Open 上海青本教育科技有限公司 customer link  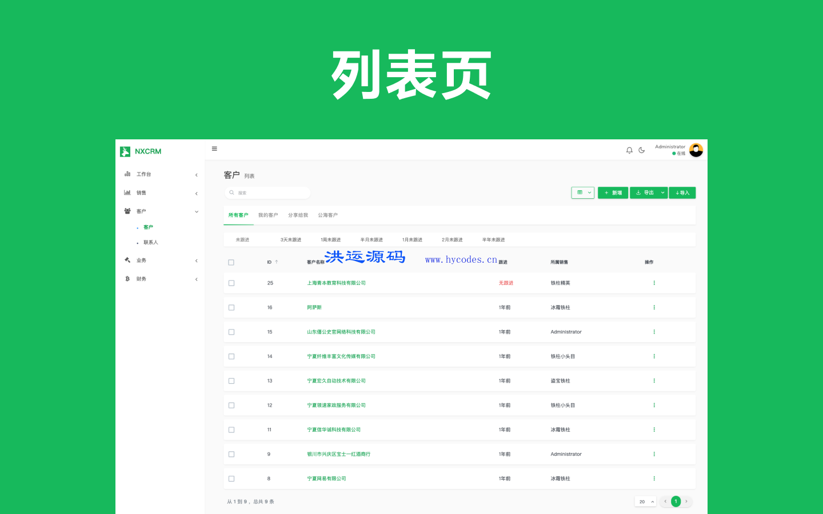click(x=336, y=283)
